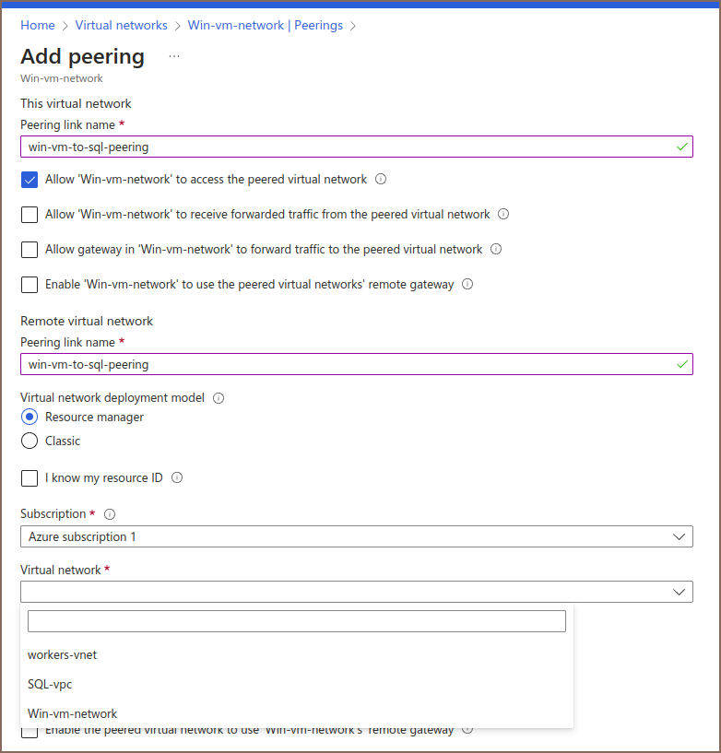Click info icon beside I know my resource ID
This screenshot has height=753, width=721.
tap(177, 478)
